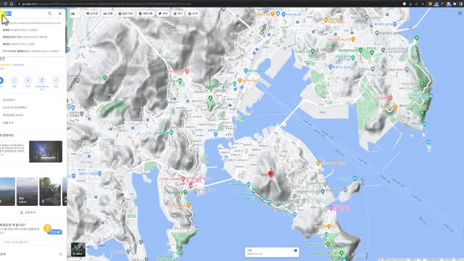464x261 pixels.
Task: Open the hamburger menu beside the category chips
Action: pyautogui.click(x=72, y=14)
